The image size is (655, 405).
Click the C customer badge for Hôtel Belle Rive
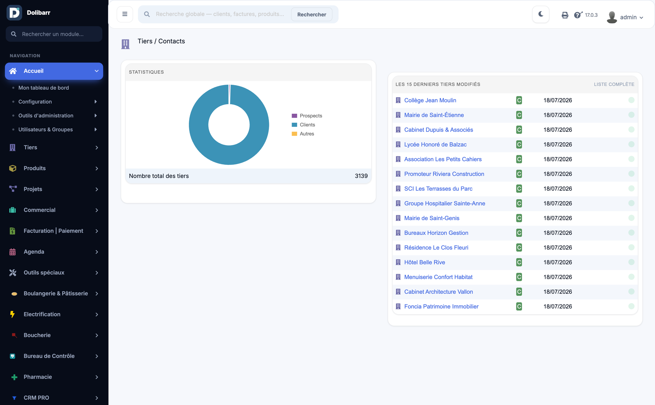(x=519, y=262)
